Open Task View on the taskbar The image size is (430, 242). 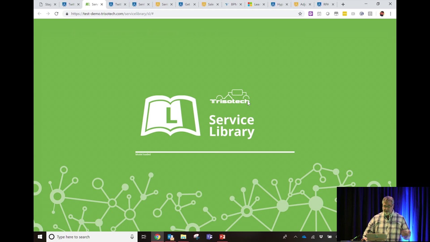[144, 237]
